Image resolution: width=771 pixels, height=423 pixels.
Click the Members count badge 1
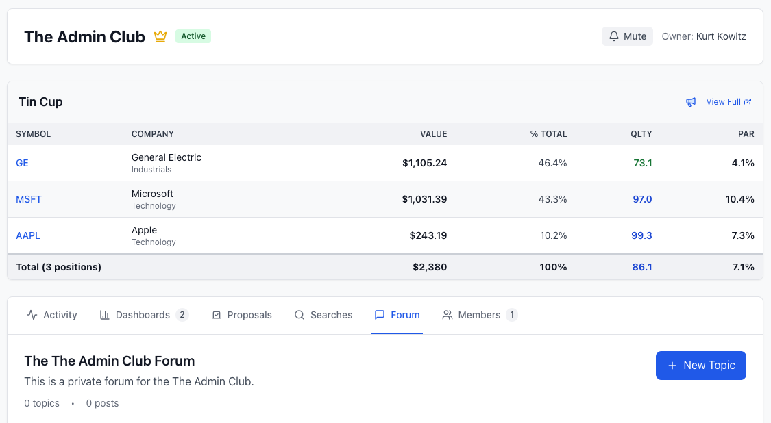point(512,315)
